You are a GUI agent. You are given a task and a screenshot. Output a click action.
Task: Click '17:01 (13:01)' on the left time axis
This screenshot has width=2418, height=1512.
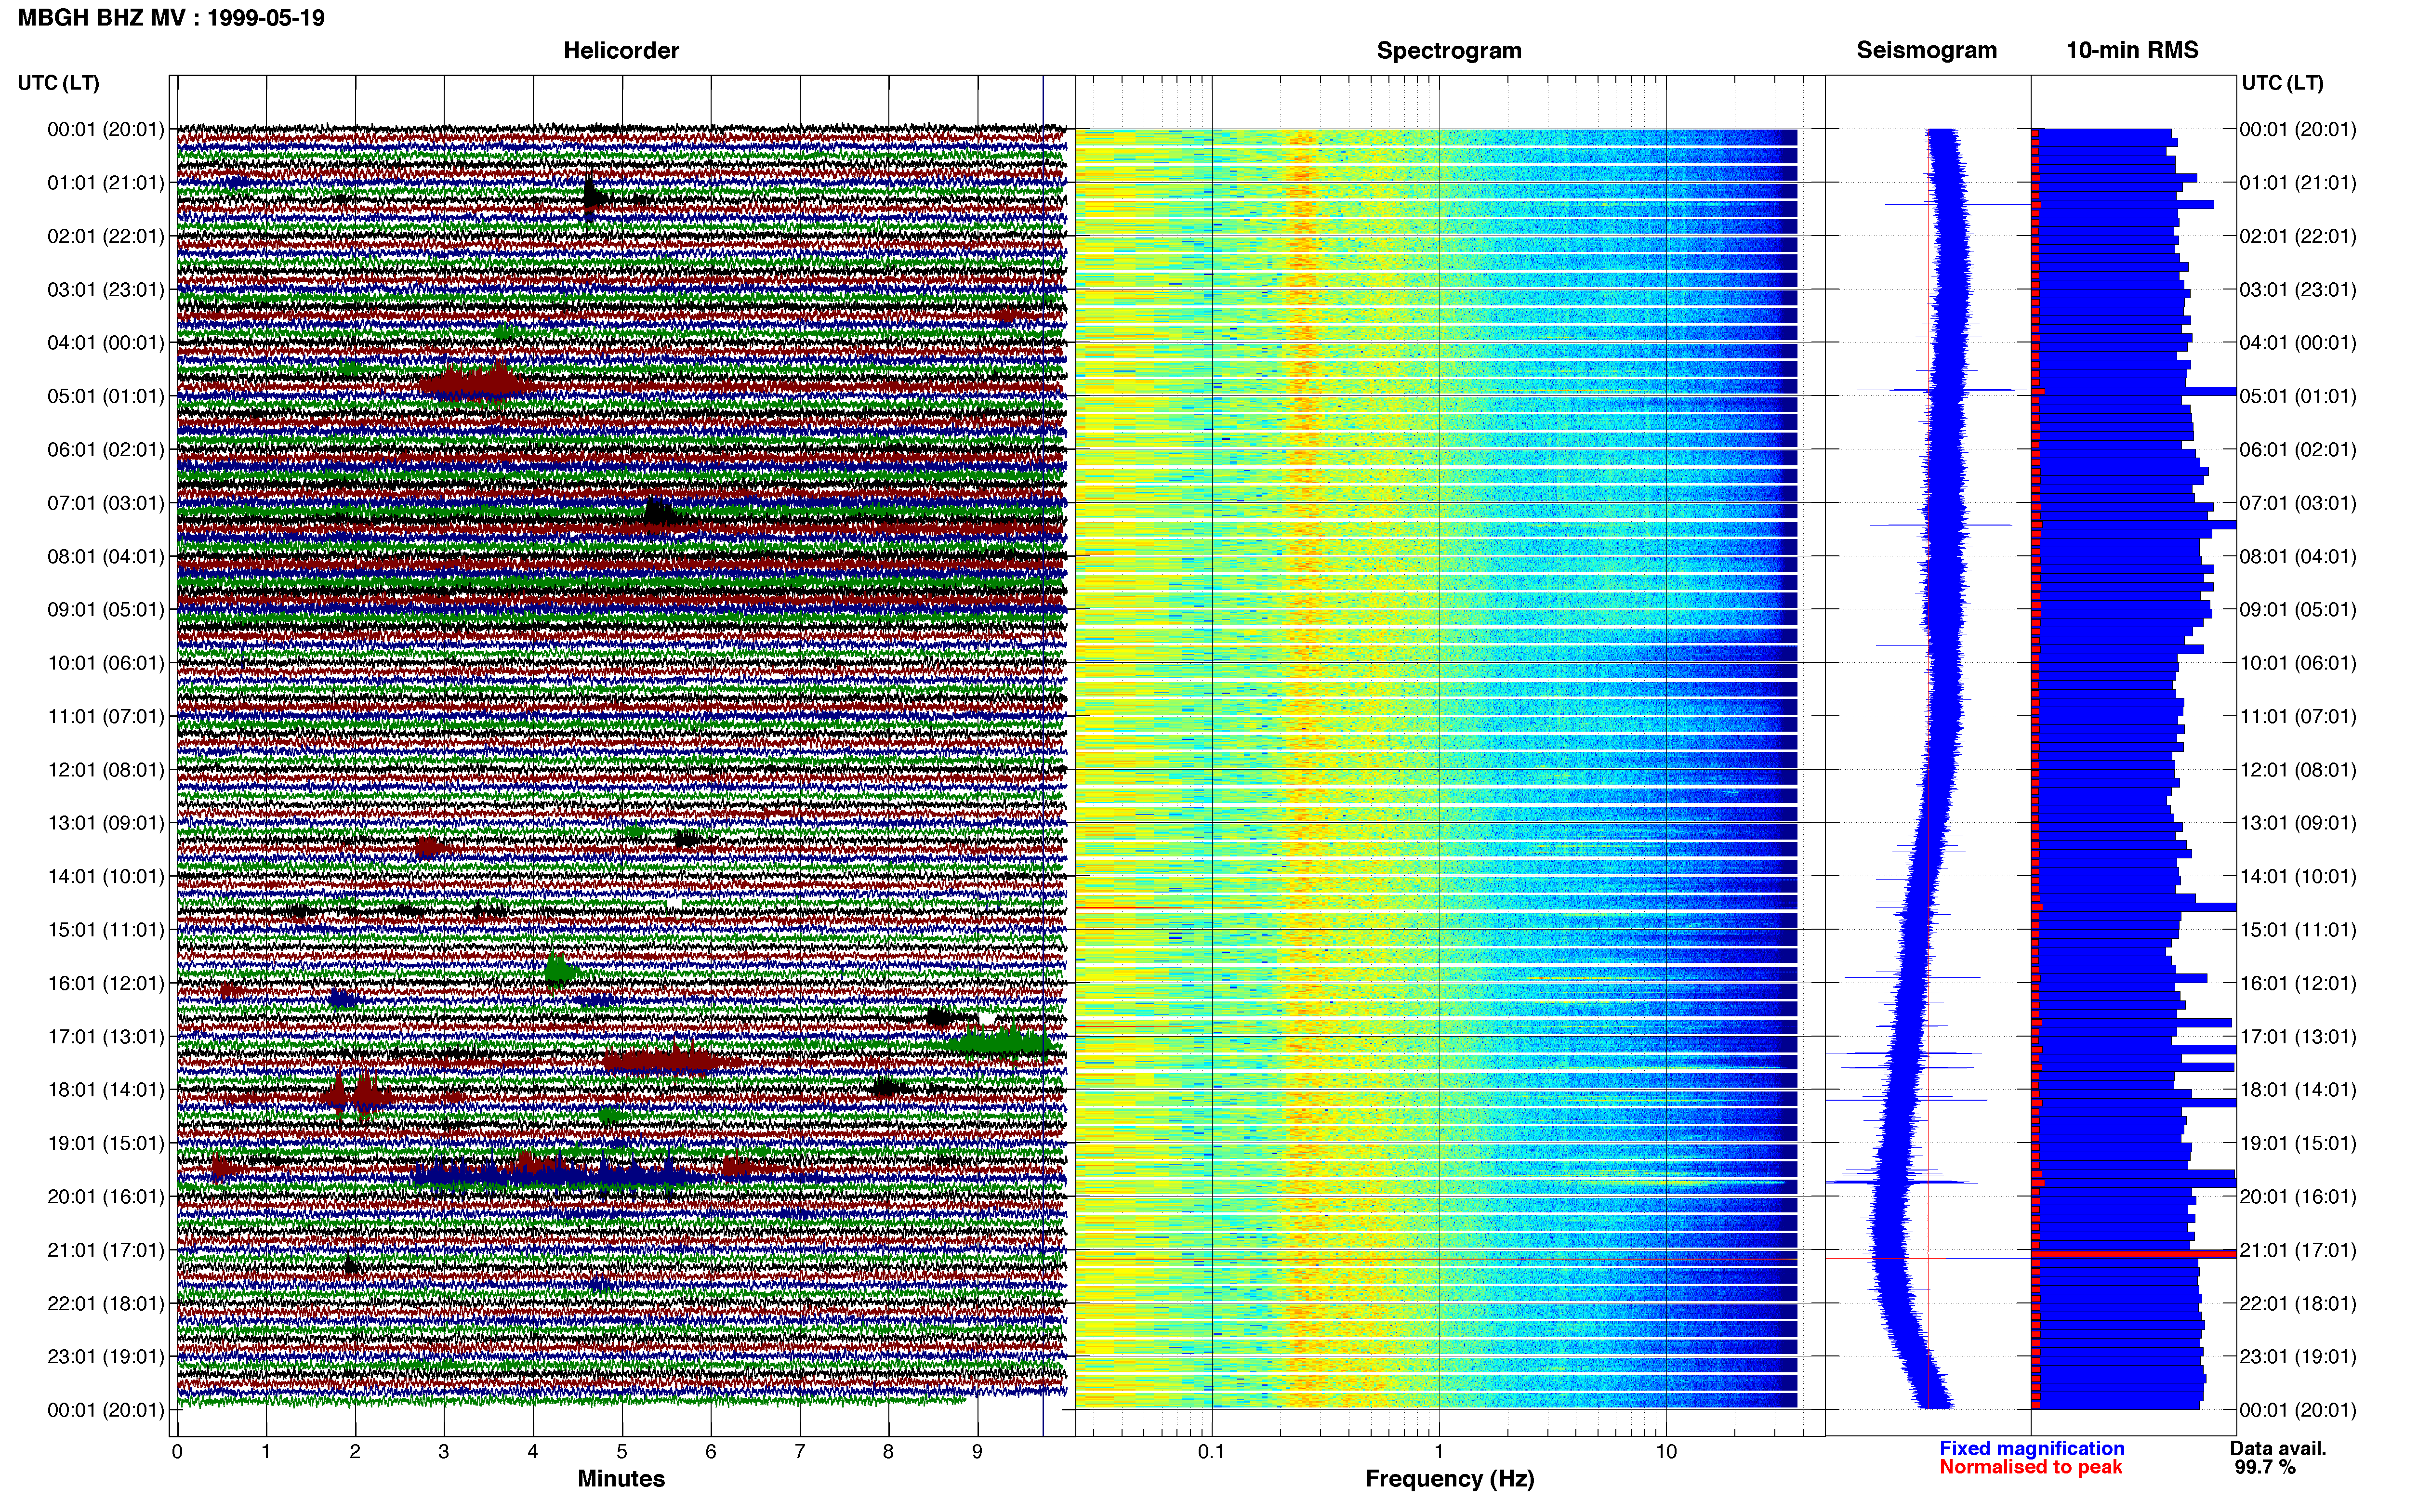tap(105, 1036)
